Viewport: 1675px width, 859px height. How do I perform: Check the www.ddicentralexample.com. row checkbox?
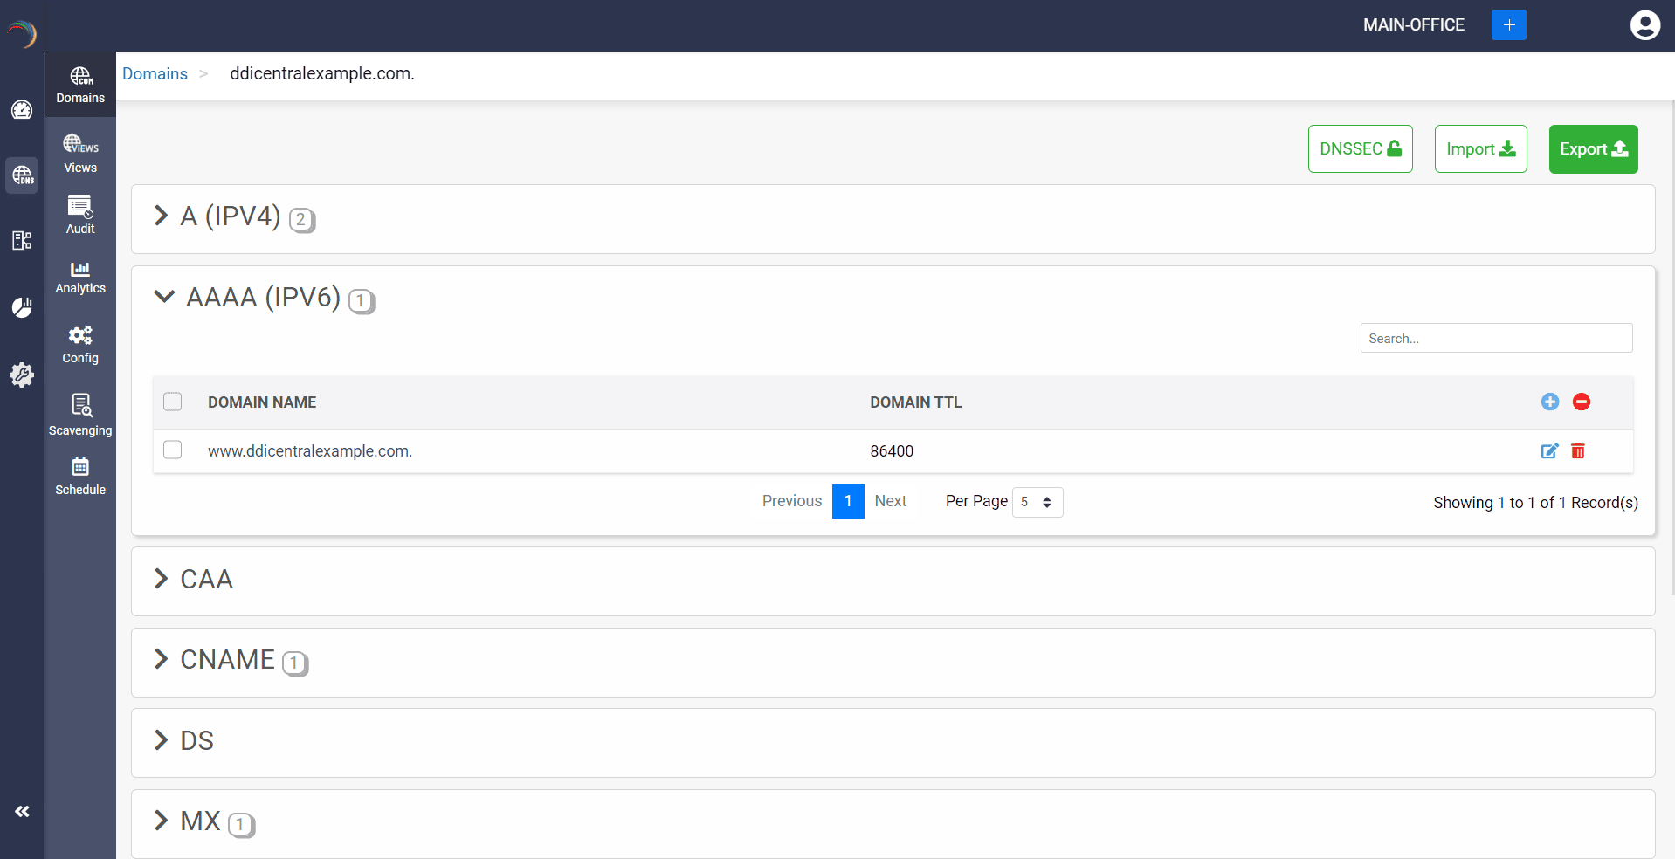pyautogui.click(x=173, y=450)
